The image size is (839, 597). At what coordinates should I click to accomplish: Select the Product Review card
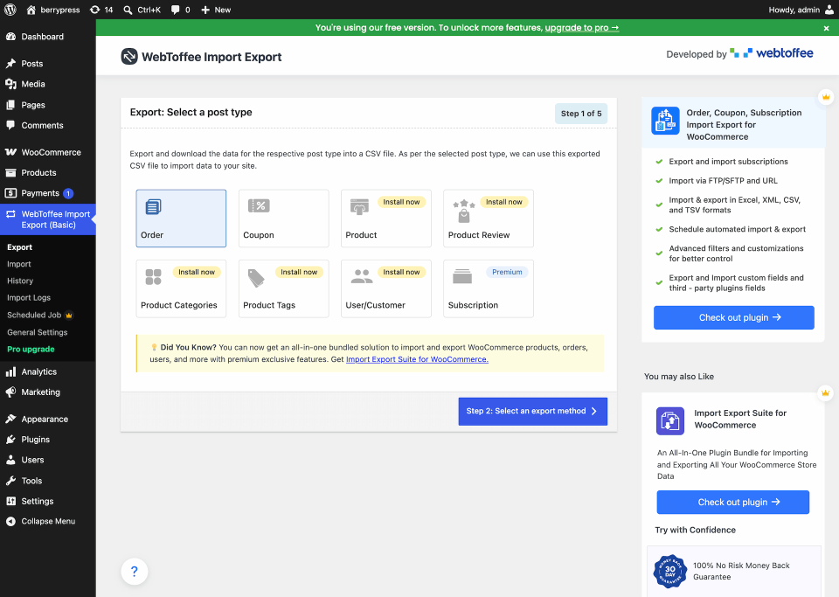(489, 219)
